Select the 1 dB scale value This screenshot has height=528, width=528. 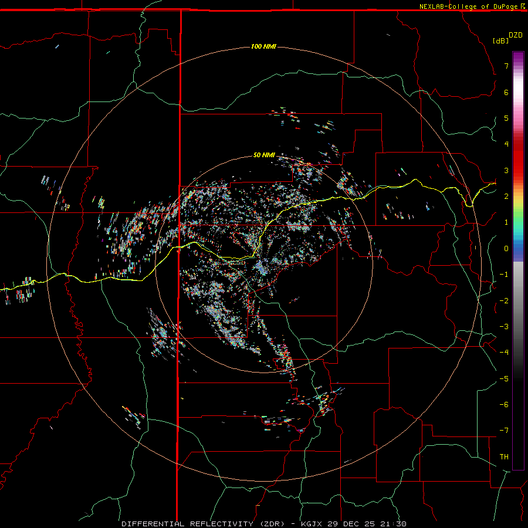pyautogui.click(x=506, y=222)
